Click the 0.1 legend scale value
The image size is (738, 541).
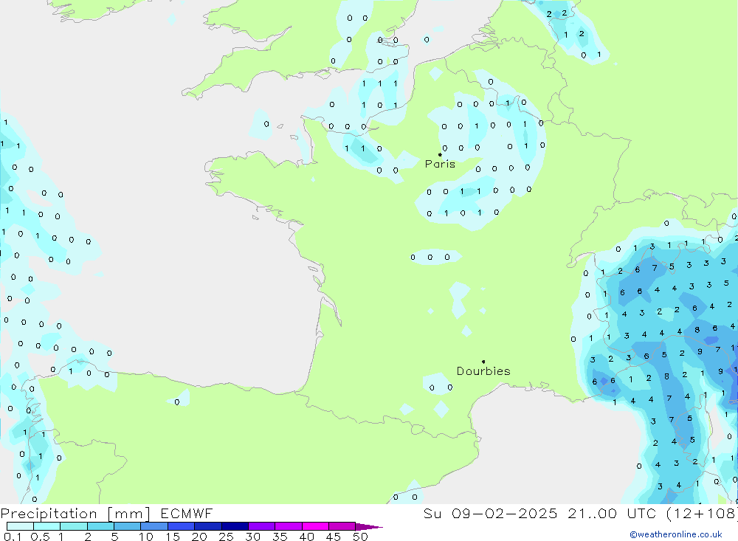tap(13, 537)
